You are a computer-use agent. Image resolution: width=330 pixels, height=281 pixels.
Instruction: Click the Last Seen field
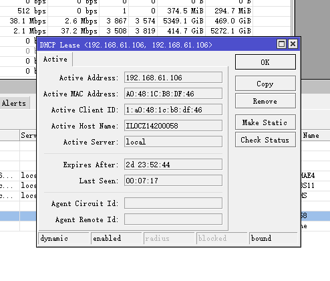tap(173, 181)
